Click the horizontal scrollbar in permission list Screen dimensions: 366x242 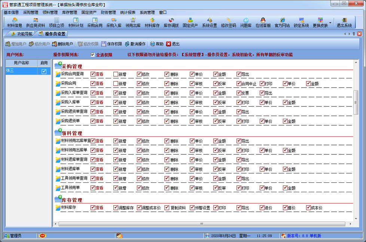(201, 224)
